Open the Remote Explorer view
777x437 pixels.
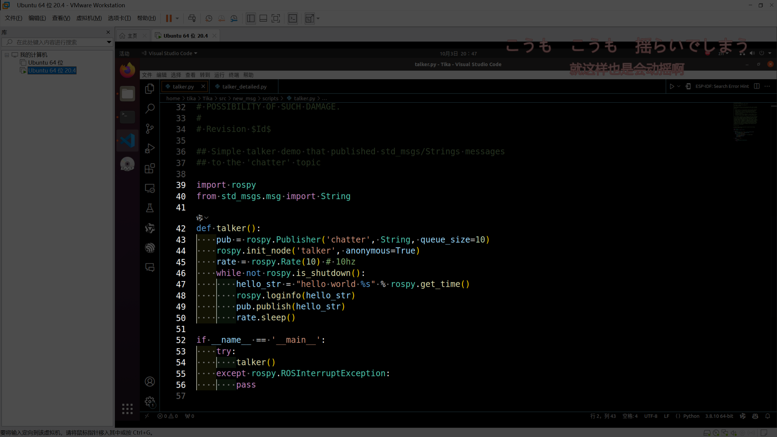[150, 188]
